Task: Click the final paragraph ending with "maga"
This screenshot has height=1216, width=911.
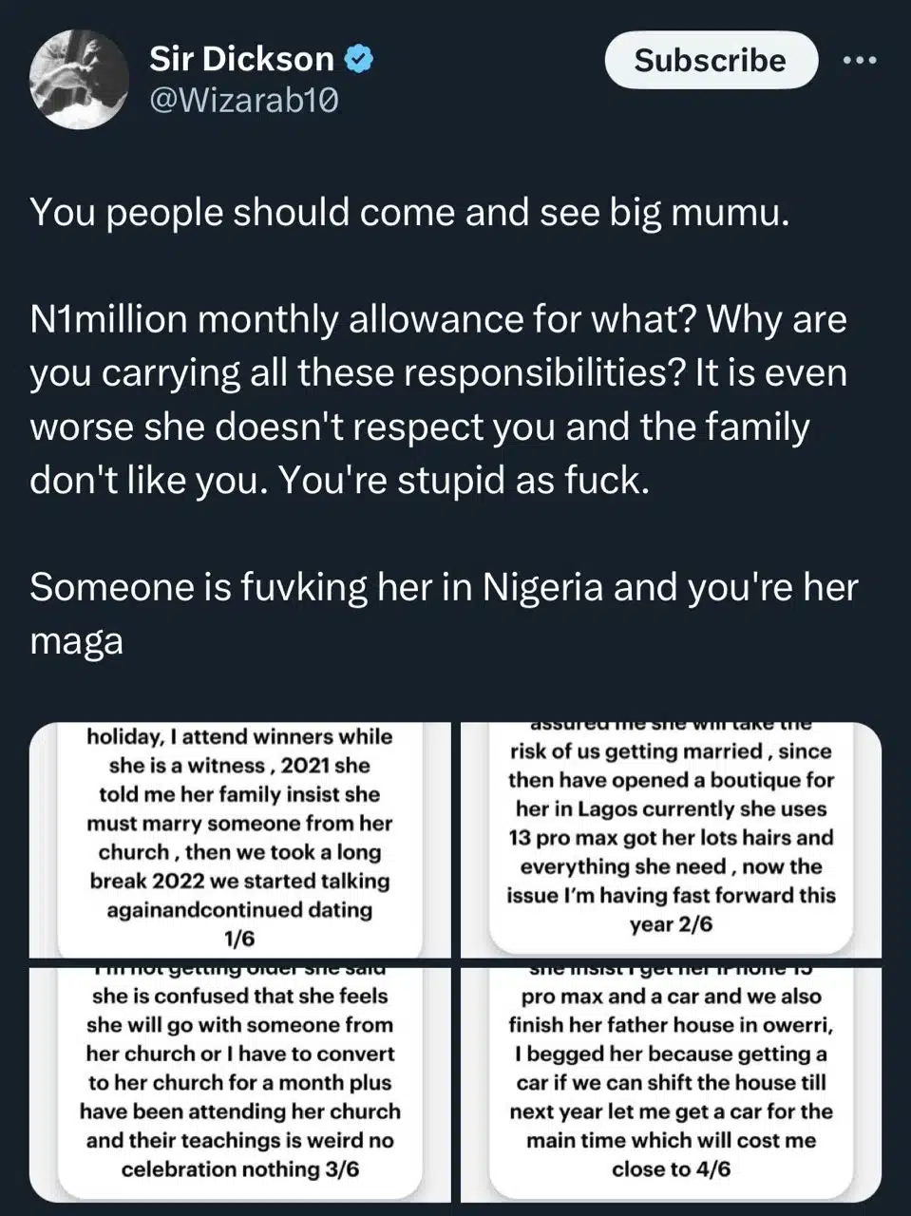Action: [443, 614]
